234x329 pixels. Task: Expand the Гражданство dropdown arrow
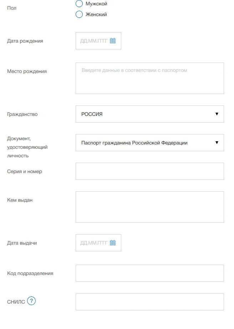point(217,114)
